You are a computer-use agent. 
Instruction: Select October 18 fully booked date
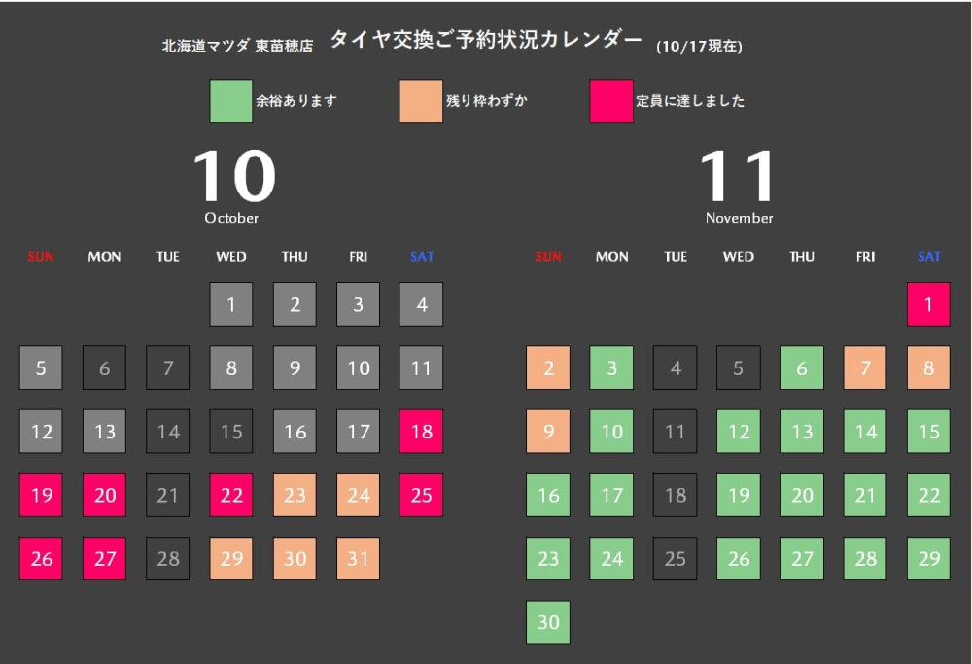click(x=421, y=432)
